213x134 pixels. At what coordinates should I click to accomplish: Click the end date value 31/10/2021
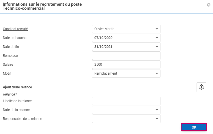[x=103, y=47]
